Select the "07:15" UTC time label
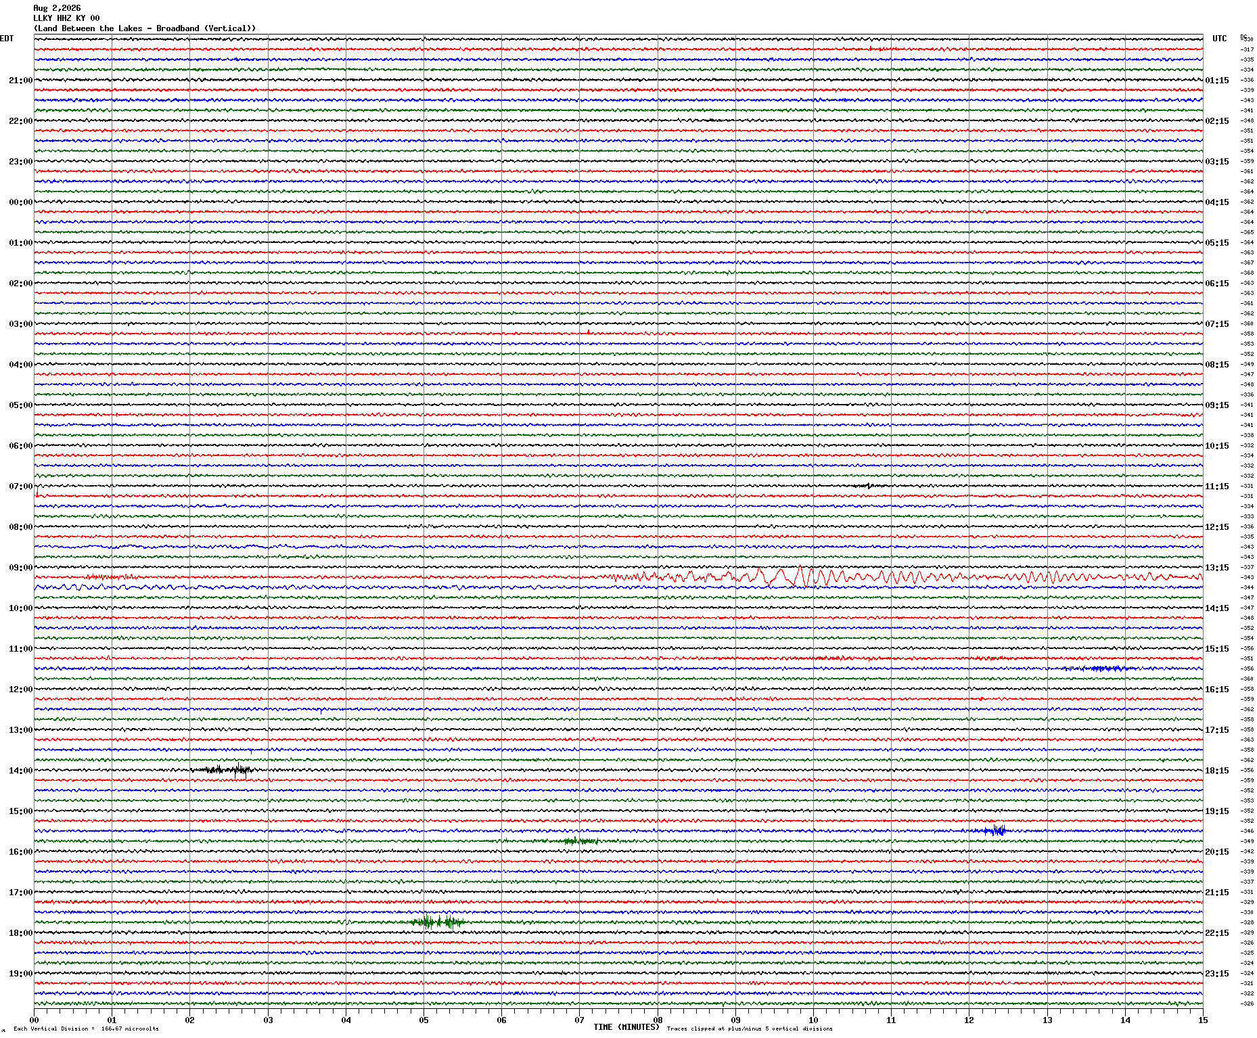The image size is (1257, 1038). coord(1217,324)
